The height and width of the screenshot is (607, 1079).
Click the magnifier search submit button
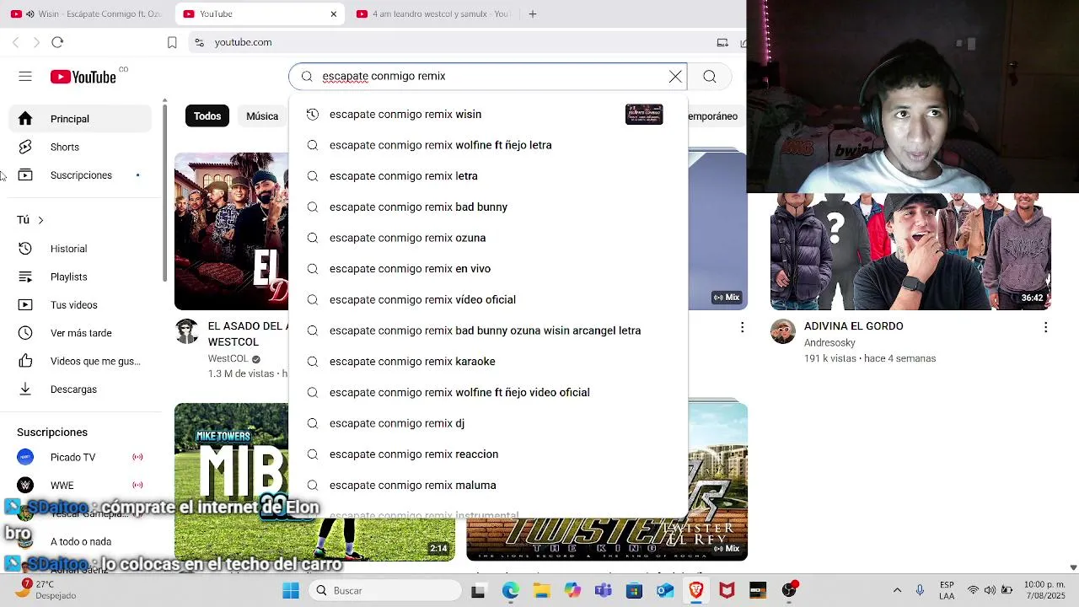coord(710,77)
